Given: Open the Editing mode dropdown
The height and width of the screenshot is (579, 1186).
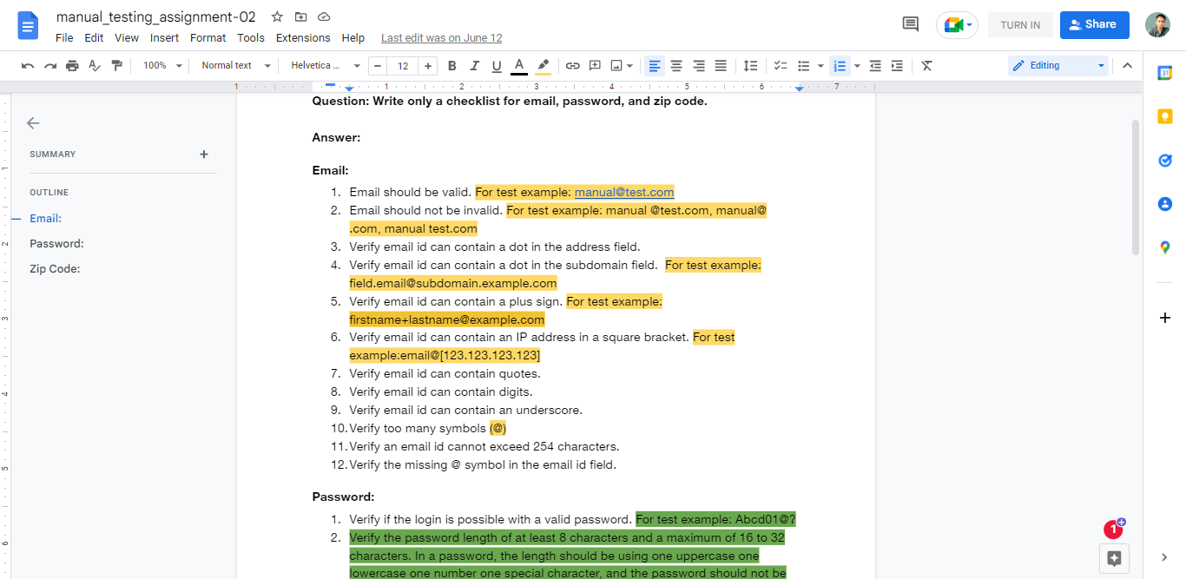Looking at the screenshot, I should pos(1058,66).
